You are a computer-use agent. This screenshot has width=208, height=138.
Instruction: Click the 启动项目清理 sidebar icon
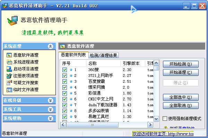click(9, 69)
